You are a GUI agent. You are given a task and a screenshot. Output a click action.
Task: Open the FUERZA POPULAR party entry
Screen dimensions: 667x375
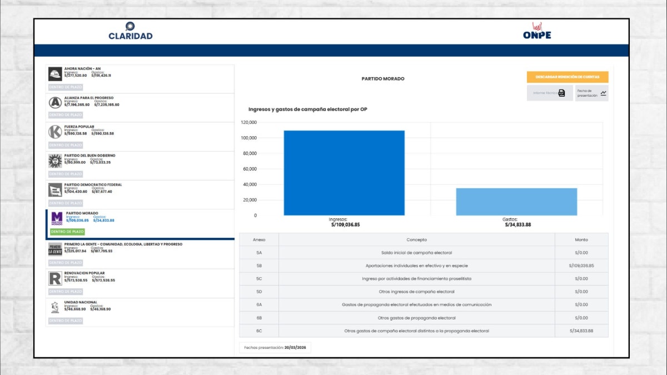point(140,137)
